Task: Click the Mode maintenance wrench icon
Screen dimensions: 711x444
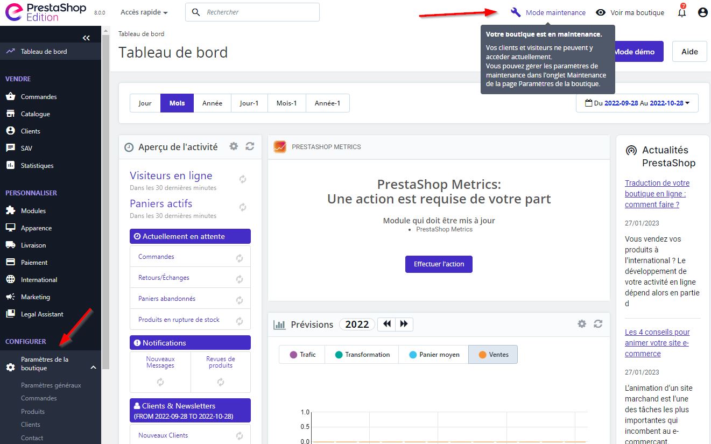Action: (516, 12)
